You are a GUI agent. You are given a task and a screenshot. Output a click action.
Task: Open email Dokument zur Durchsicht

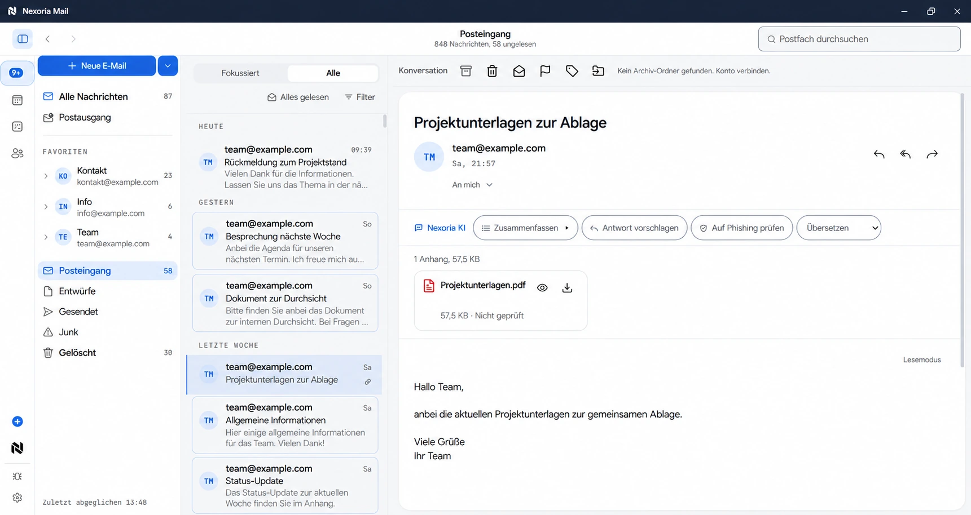(285, 303)
